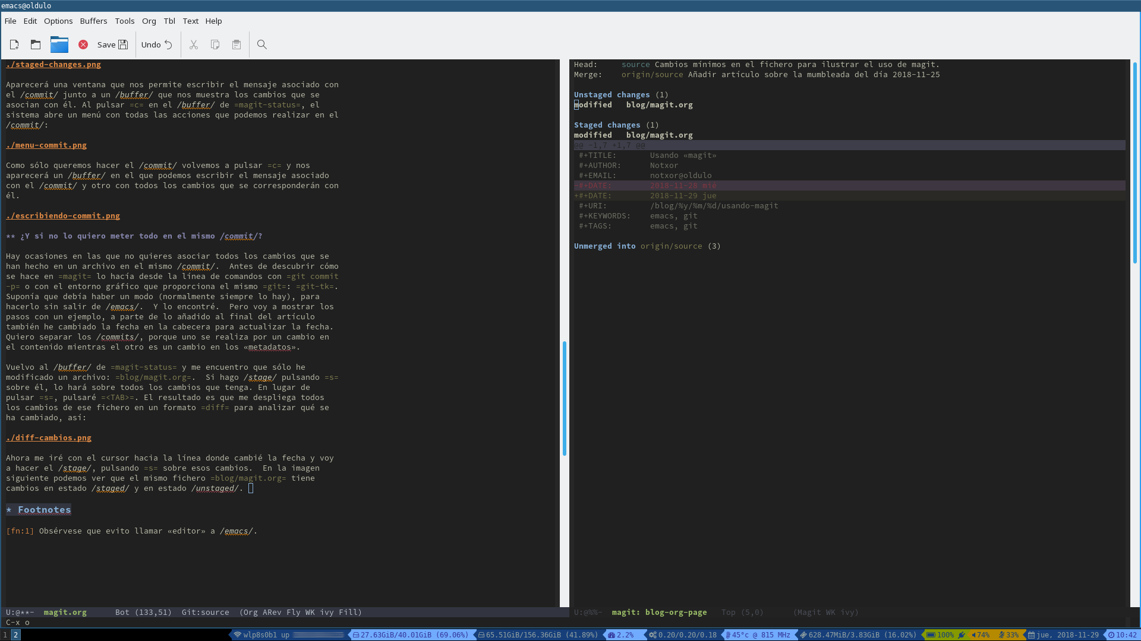
Task: Open the File menu
Action: pyautogui.click(x=10, y=21)
